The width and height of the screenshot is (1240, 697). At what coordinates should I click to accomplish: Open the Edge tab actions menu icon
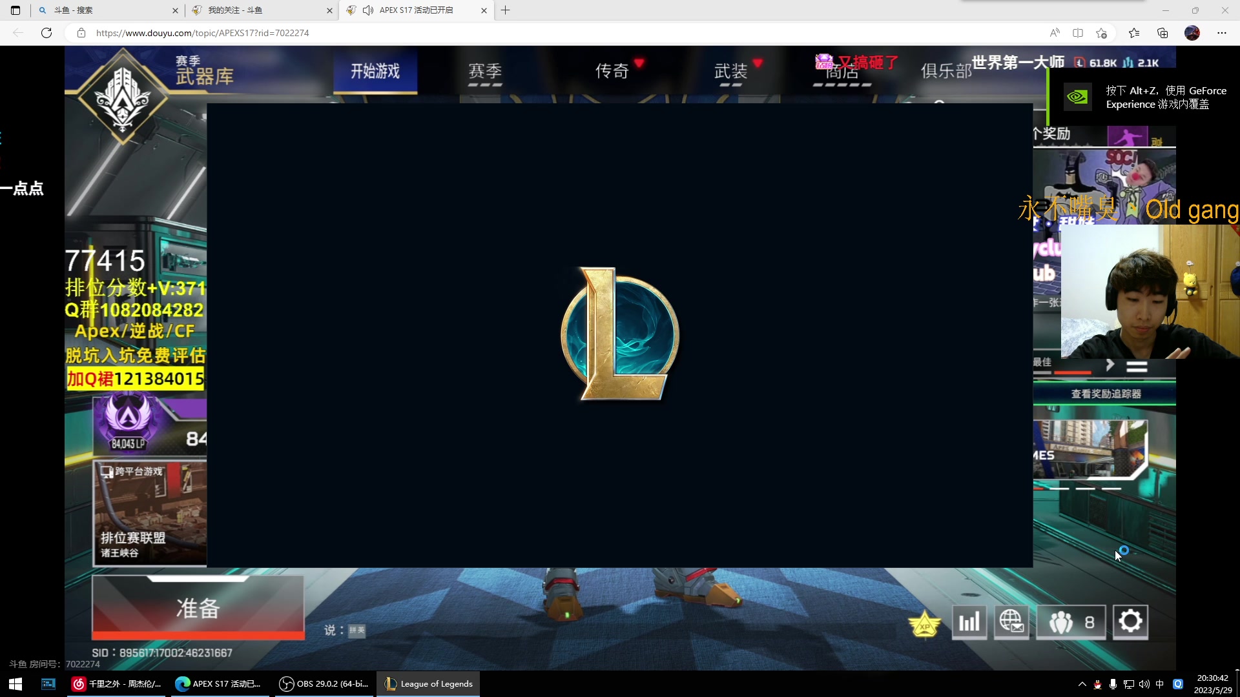click(x=15, y=10)
